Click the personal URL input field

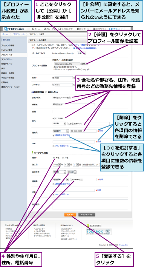click(74, 190)
